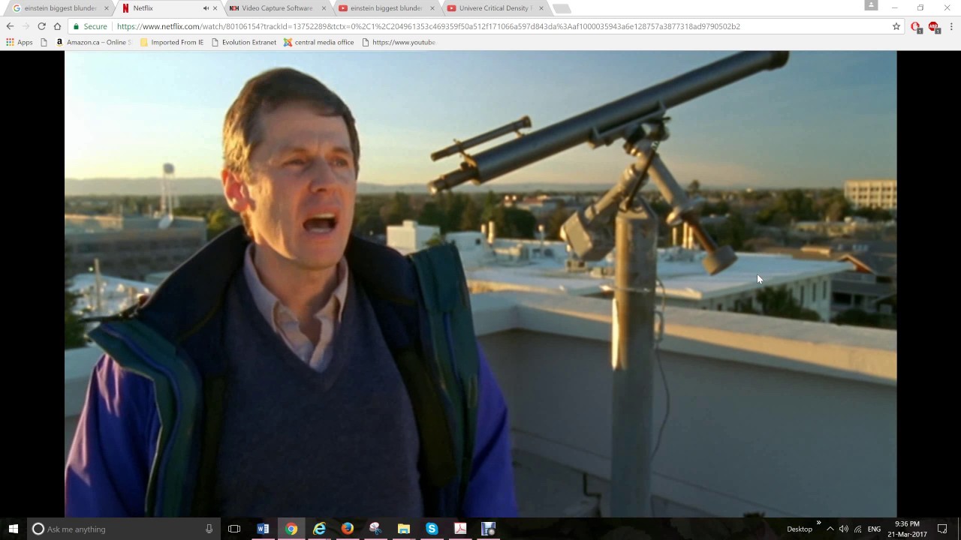Open the volume control in system tray
This screenshot has width=961, height=540.
click(x=844, y=529)
